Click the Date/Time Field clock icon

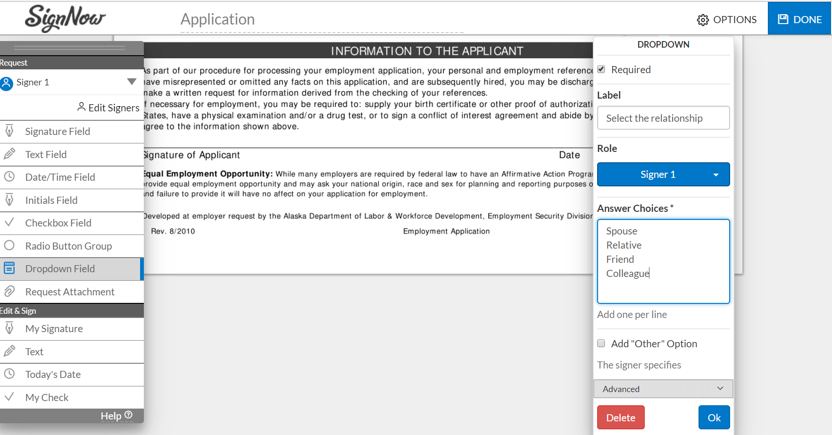coord(9,177)
